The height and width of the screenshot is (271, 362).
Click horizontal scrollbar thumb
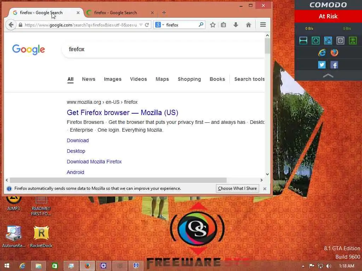[x=118, y=180]
